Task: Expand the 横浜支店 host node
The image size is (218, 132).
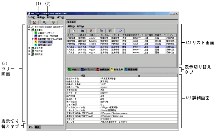Action: pyautogui.click(x=29, y=48)
